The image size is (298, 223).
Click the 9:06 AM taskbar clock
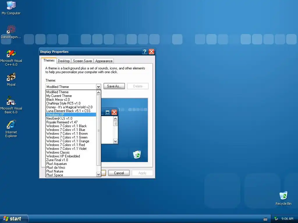pyautogui.click(x=287, y=219)
